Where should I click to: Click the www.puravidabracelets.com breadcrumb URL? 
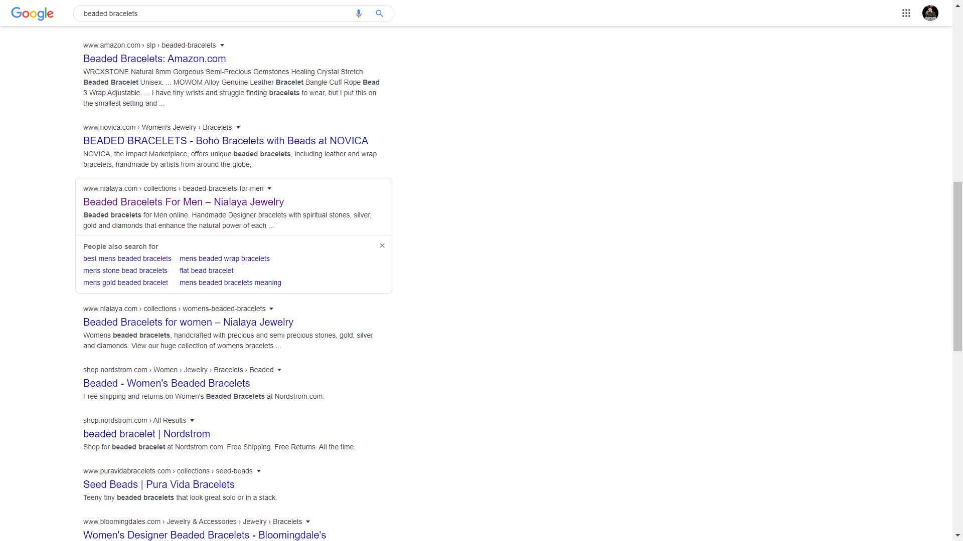[168, 471]
